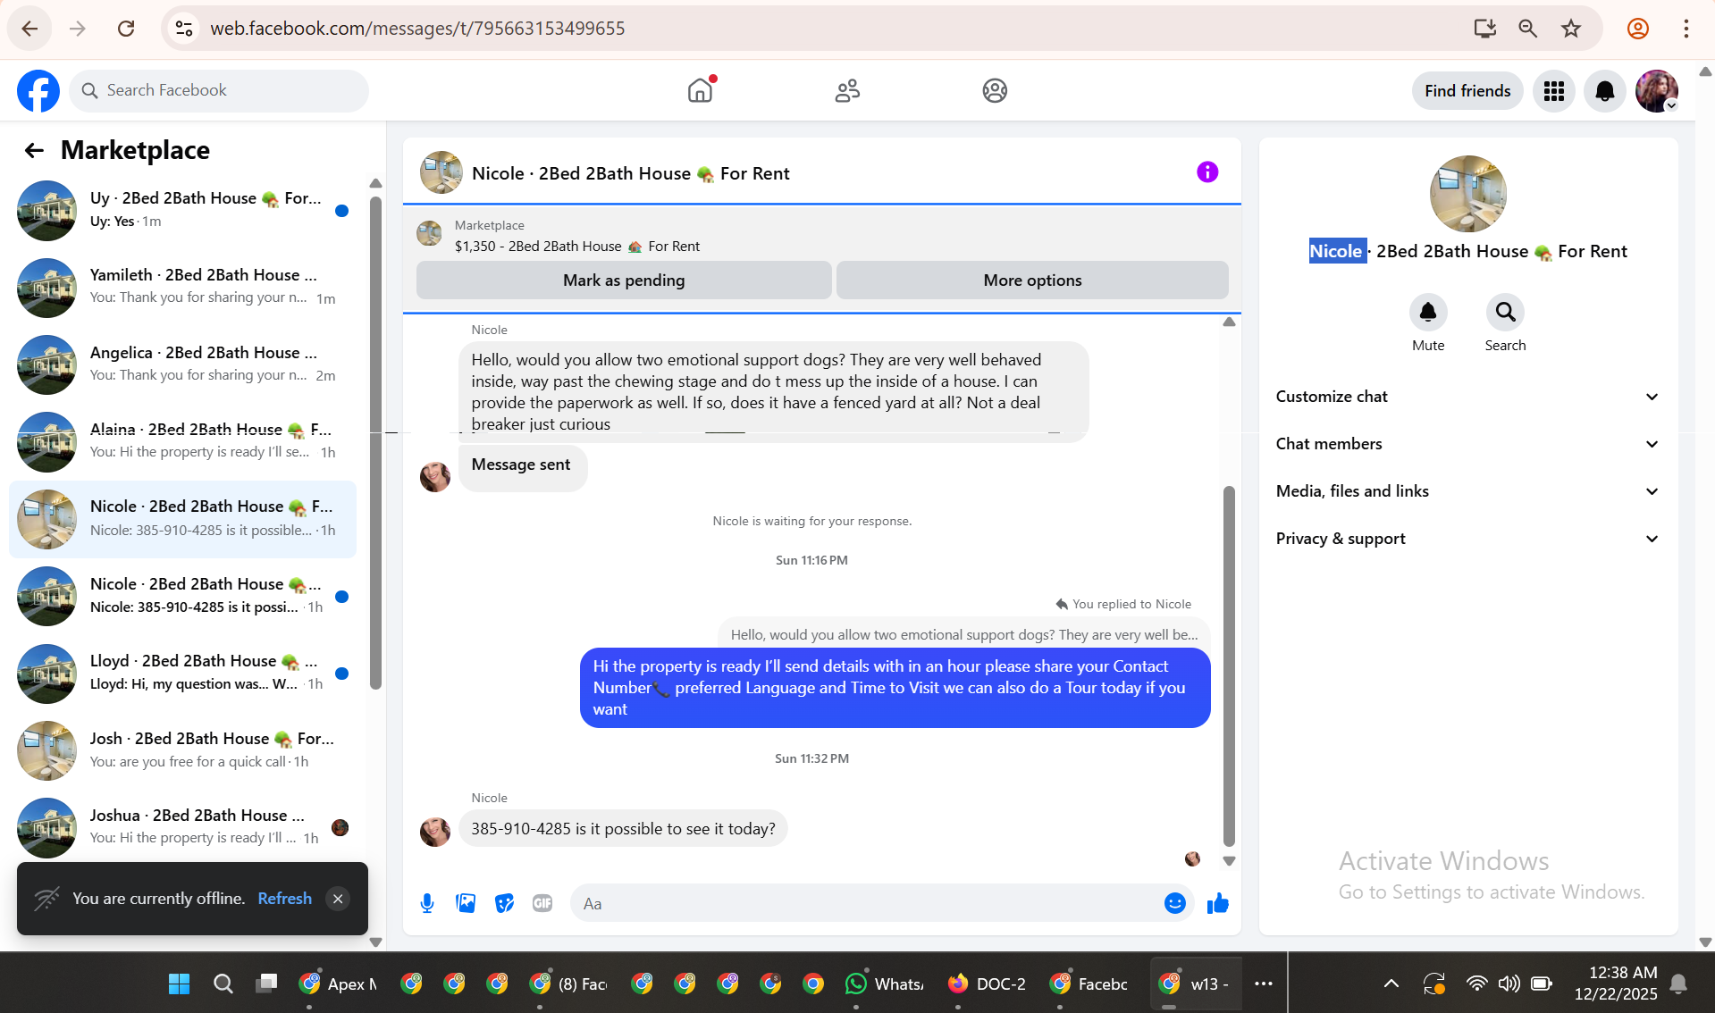Click the conversation list scrollbar

(x=375, y=442)
